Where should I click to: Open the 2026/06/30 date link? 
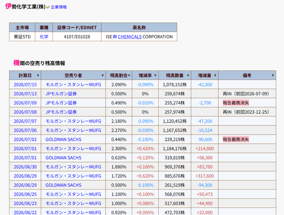coord(25,167)
